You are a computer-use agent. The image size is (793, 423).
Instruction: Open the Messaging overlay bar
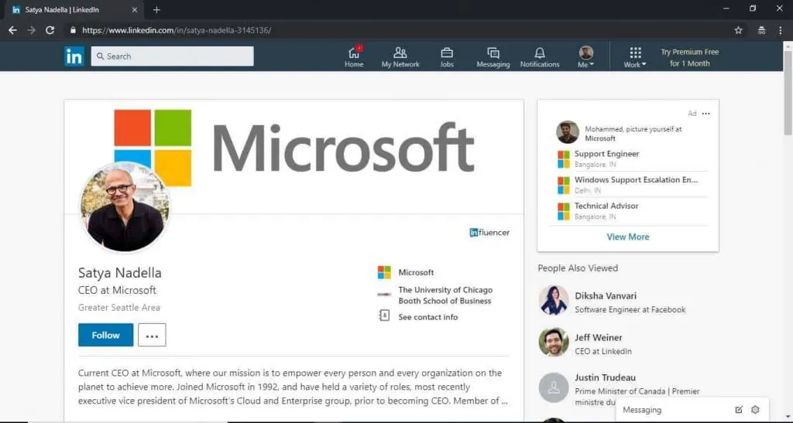click(x=692, y=410)
